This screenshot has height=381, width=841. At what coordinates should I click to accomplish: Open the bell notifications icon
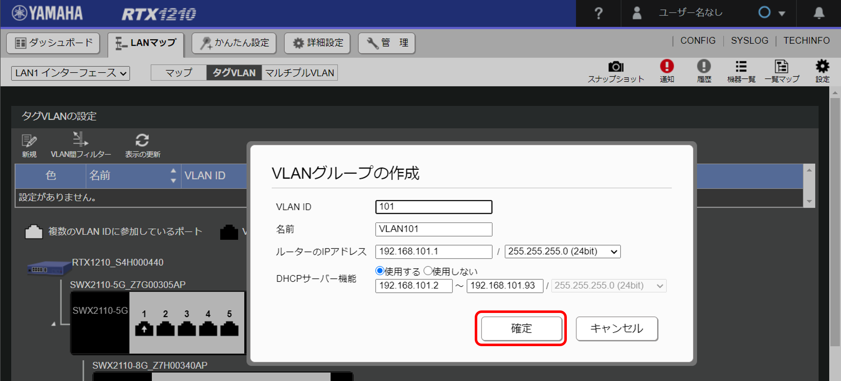click(818, 13)
